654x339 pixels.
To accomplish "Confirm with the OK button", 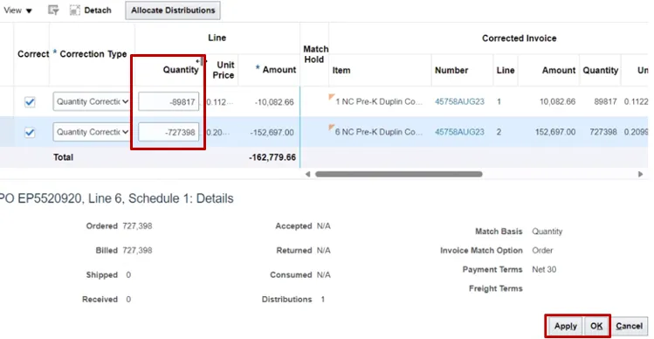I will (596, 326).
